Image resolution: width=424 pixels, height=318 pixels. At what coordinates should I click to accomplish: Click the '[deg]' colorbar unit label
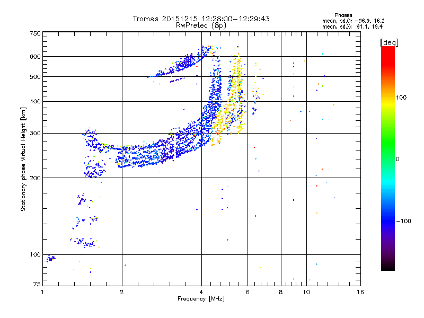(389, 42)
